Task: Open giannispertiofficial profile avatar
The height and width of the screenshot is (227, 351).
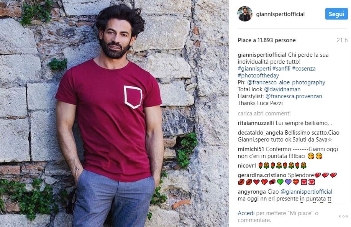Action: (245, 14)
